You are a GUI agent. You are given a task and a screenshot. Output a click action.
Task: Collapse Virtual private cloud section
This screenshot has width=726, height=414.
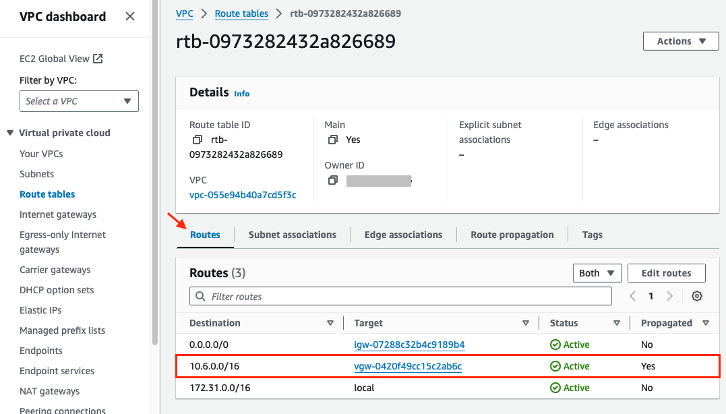click(x=9, y=133)
